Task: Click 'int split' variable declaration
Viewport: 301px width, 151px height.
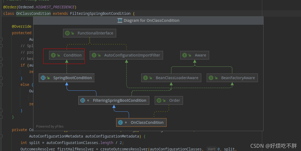Action: pos(30,143)
